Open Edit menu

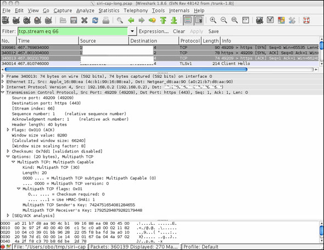(19, 10)
